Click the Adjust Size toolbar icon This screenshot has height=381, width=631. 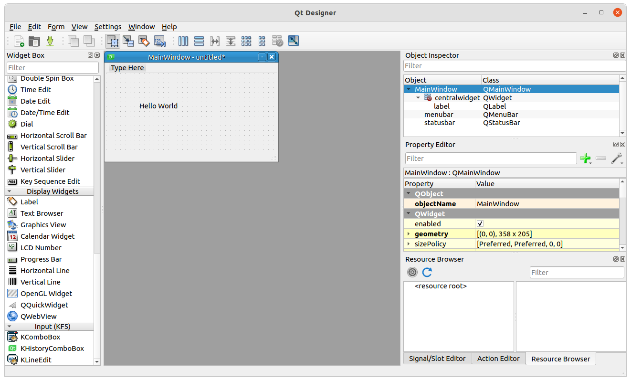[294, 41]
